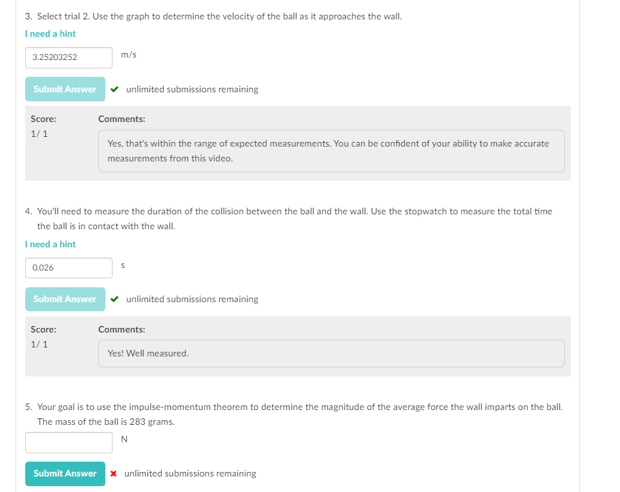
Task: Submit the collision duration answer
Action: point(65,299)
